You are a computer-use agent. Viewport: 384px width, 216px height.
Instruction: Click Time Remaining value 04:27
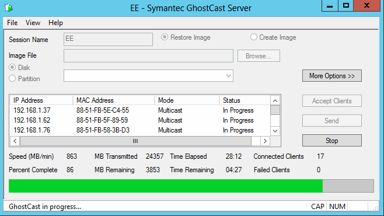point(233,170)
